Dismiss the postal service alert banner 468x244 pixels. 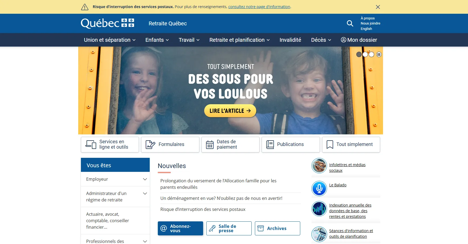[x=378, y=7]
